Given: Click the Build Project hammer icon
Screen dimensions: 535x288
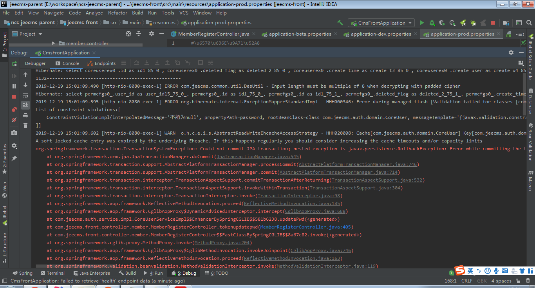Looking at the screenshot, I should pyautogui.click(x=340, y=23).
